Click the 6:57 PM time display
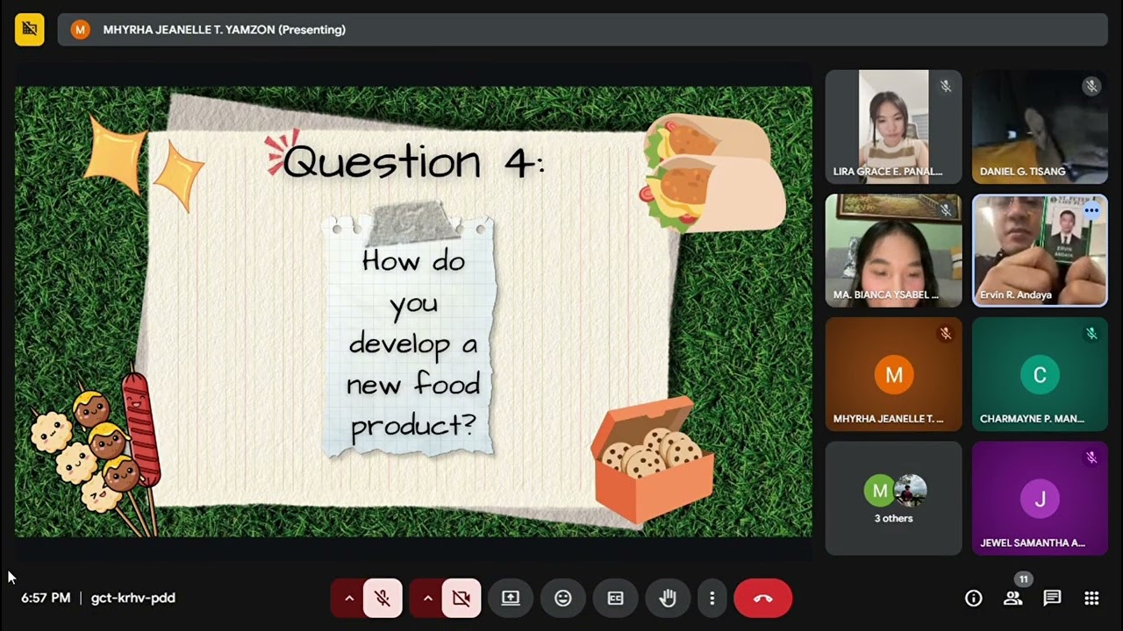The width and height of the screenshot is (1123, 631). pyautogui.click(x=46, y=598)
